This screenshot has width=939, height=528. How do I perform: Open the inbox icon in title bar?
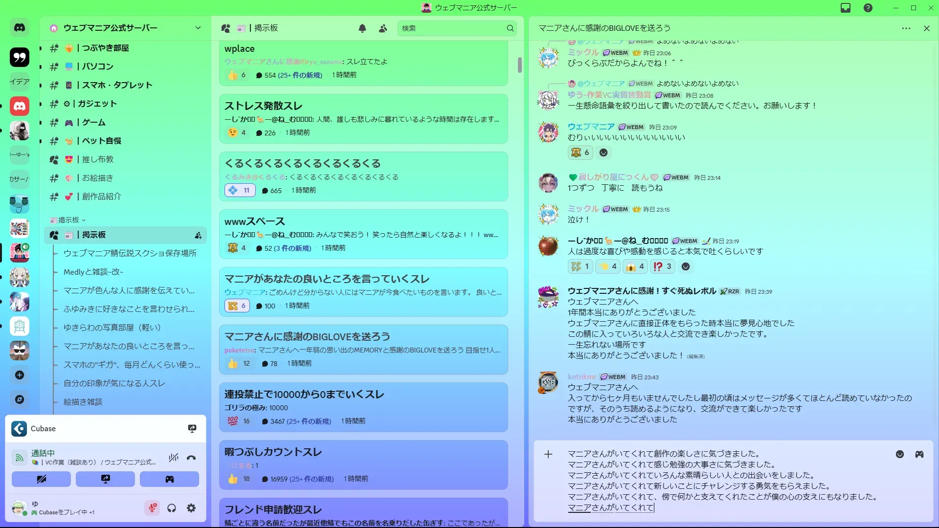click(x=846, y=8)
